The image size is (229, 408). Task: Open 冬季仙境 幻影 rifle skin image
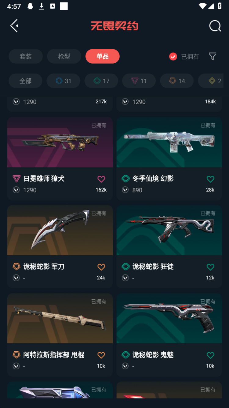(169, 142)
